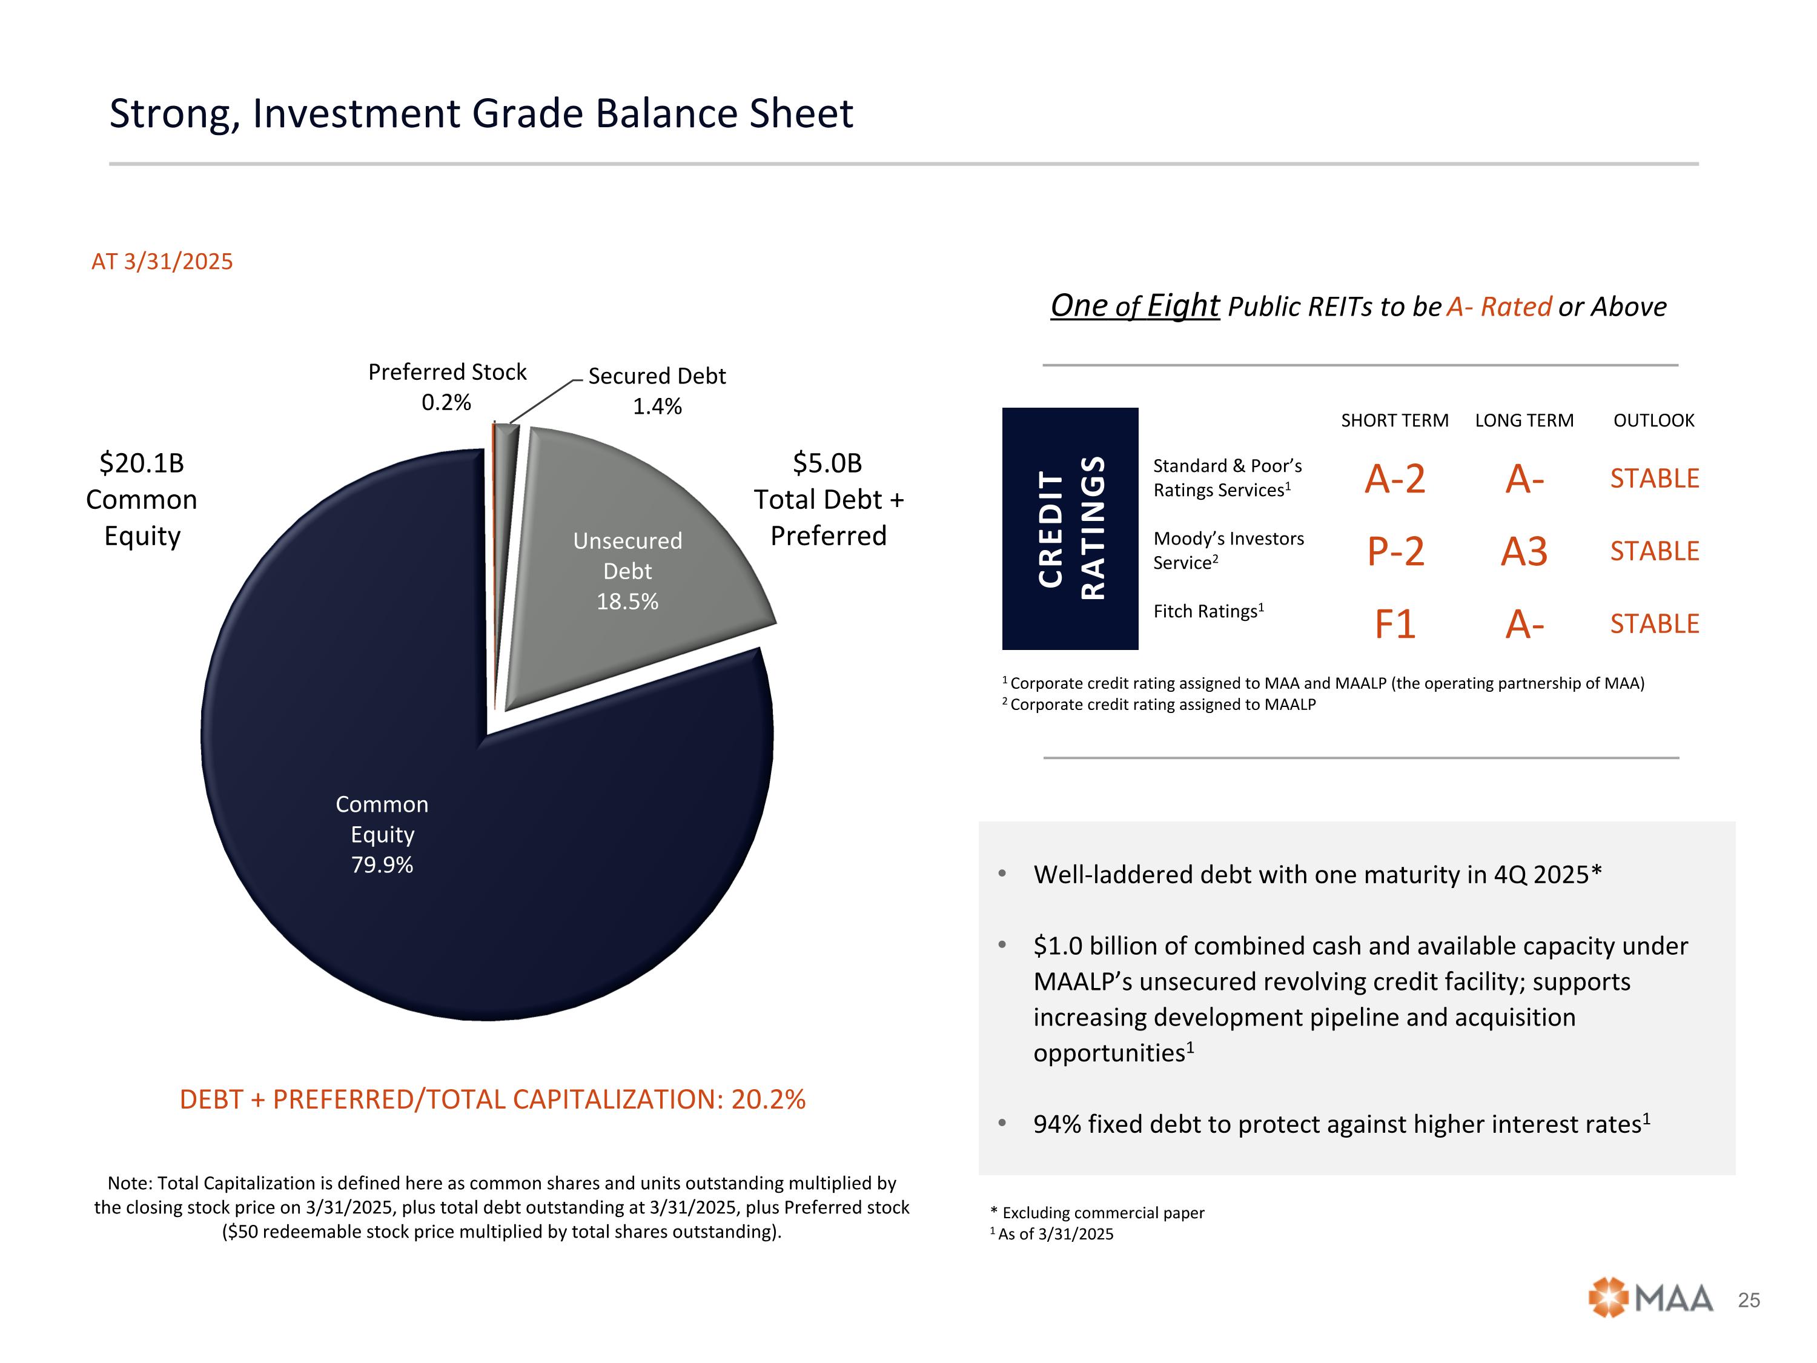Click the 94% fixed debt bullet

click(x=1342, y=1123)
